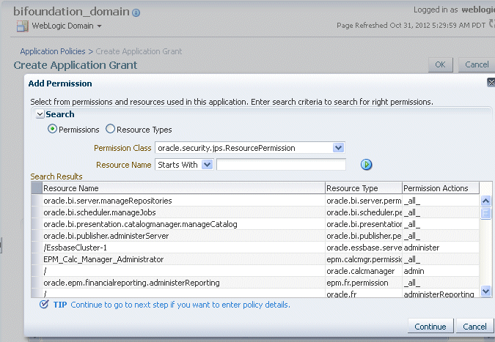This screenshot has width=495, height=342.
Task: Click the admin permission action cell
Action: (441, 271)
